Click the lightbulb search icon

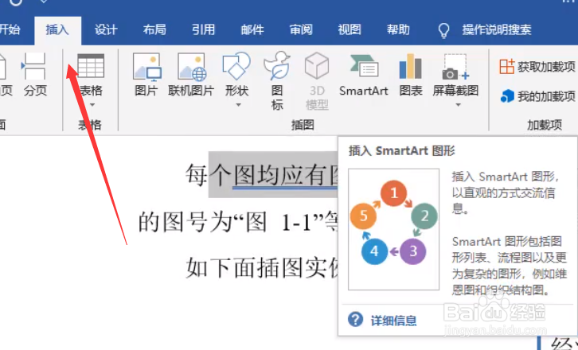coord(443,30)
